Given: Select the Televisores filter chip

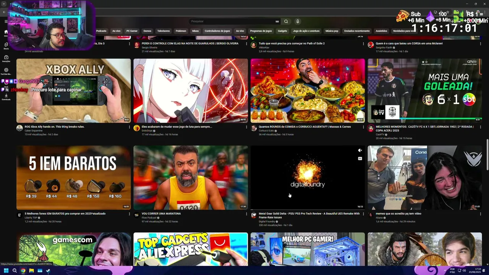Looking at the screenshot, I should (x=164, y=31).
